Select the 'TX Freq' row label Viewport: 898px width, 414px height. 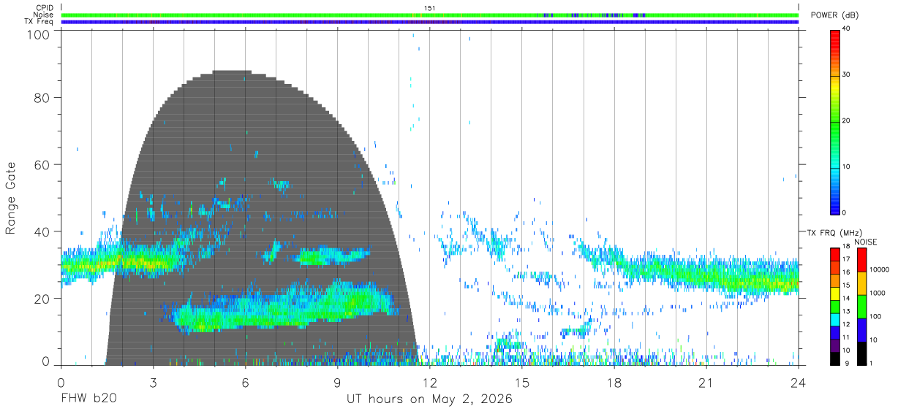[x=39, y=21]
